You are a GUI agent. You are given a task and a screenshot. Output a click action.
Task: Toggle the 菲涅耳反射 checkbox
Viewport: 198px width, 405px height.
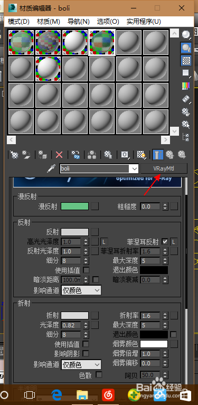point(164,242)
